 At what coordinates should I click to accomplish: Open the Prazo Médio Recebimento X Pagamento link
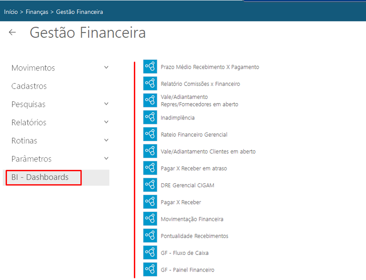coord(210,67)
